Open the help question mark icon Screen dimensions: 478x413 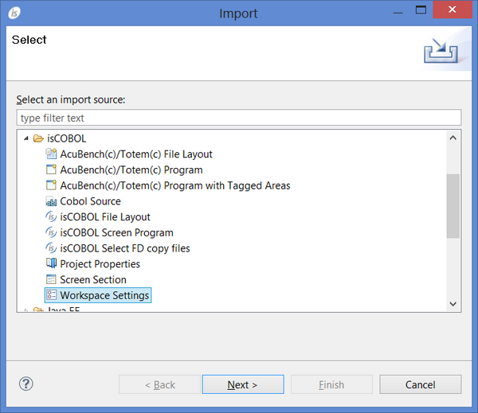[x=26, y=384]
